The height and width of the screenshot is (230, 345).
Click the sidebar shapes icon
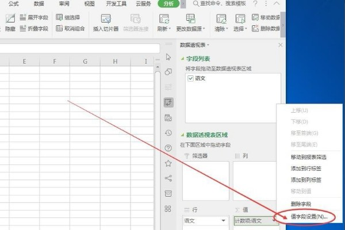coord(168,72)
